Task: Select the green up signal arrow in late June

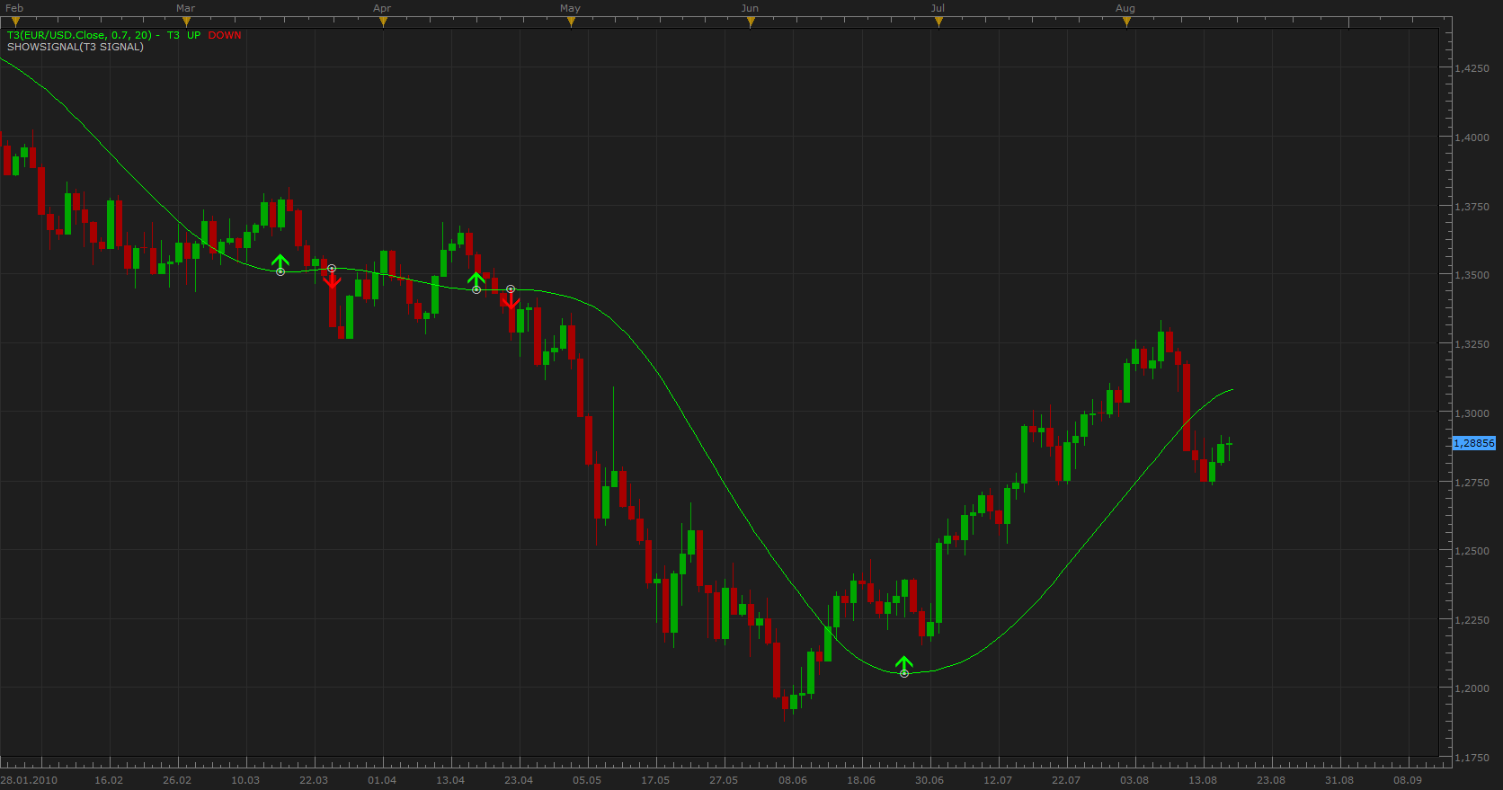Action: (x=904, y=665)
